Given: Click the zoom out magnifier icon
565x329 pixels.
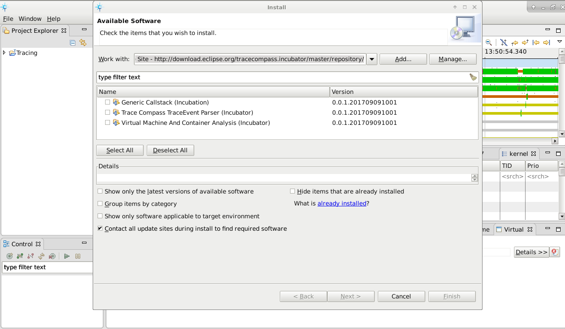Looking at the screenshot, I should (x=488, y=43).
